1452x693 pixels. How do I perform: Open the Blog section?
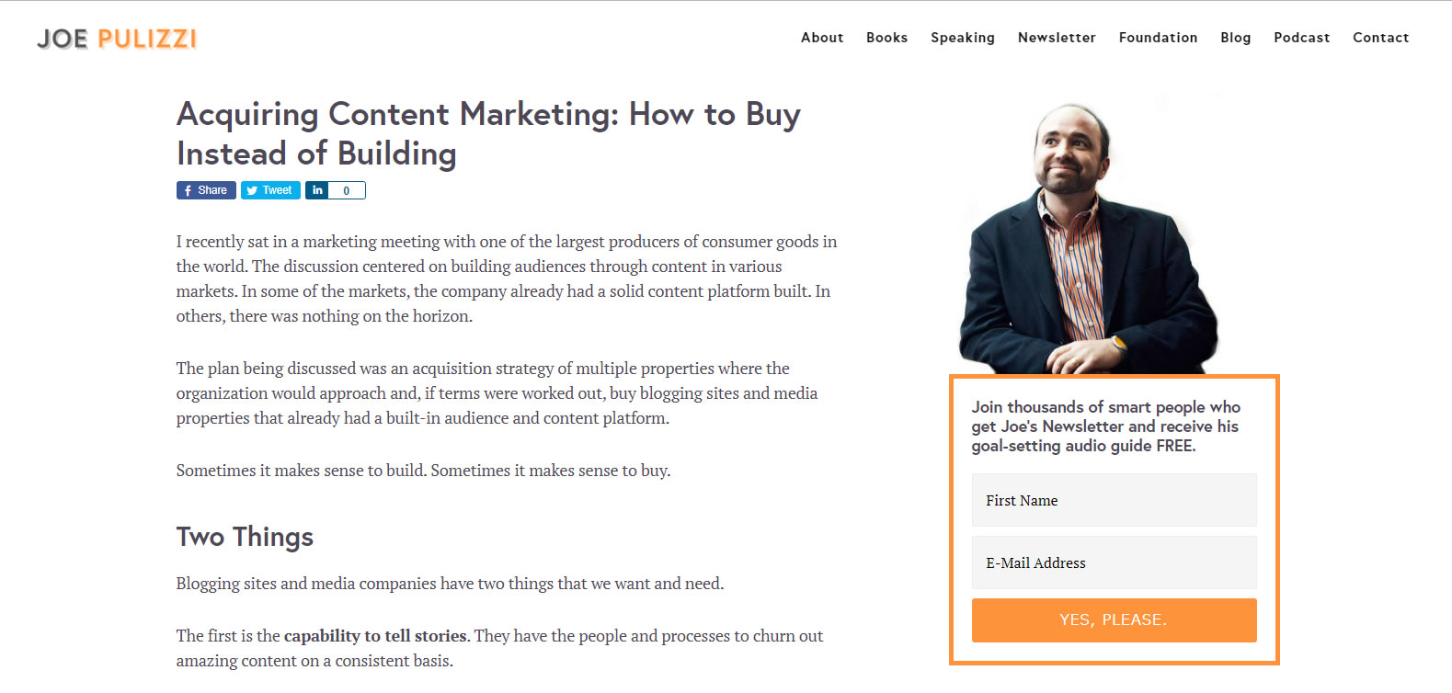[x=1235, y=38]
